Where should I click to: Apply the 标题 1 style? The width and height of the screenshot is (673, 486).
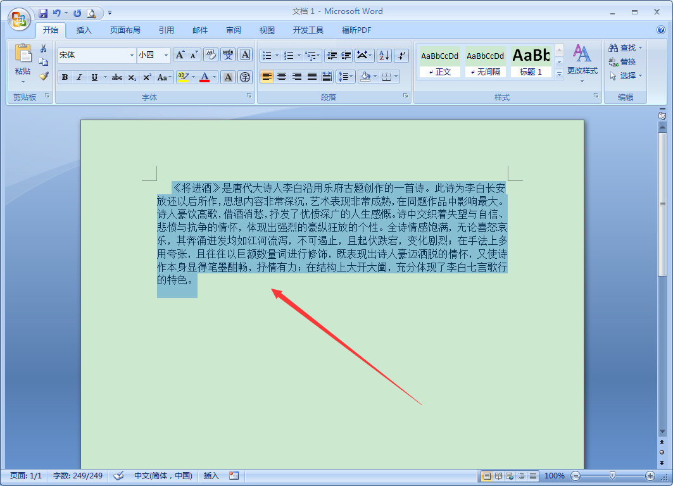click(x=531, y=63)
